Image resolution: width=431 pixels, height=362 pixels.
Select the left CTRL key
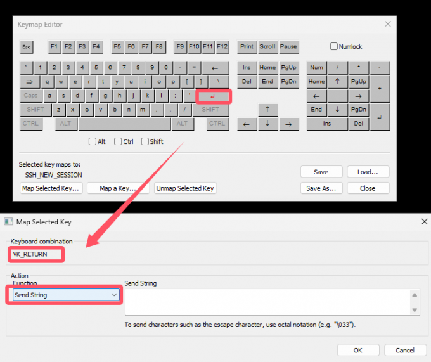point(31,124)
